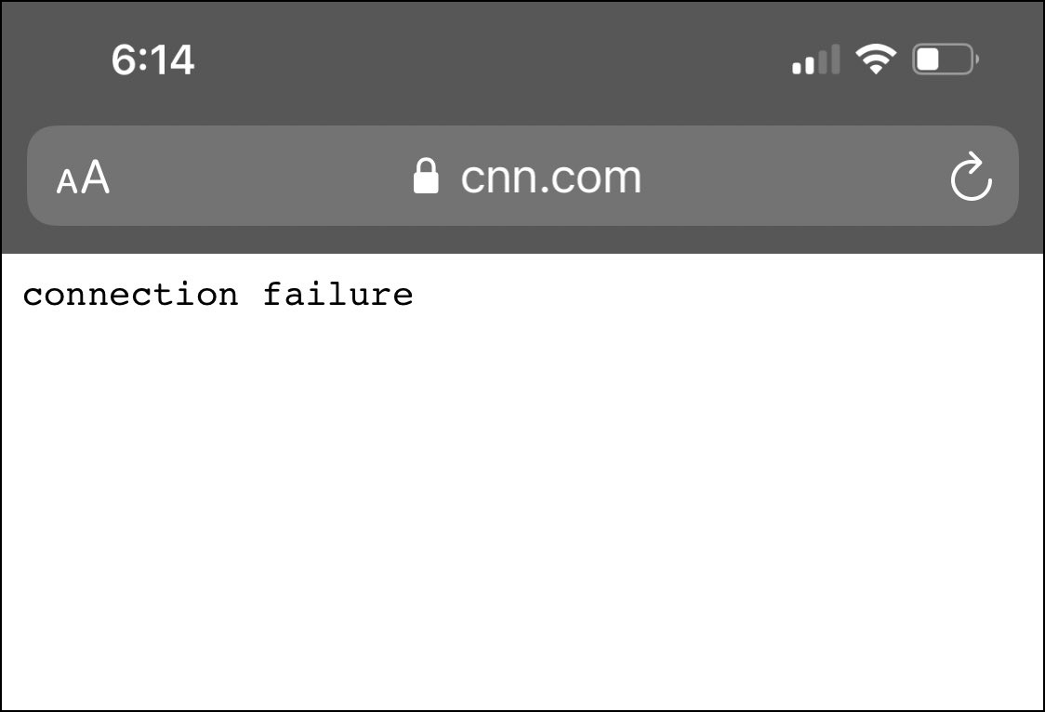Screen dimensions: 1045x712
Task: Click the word "connection" on the page
Action: [130, 295]
